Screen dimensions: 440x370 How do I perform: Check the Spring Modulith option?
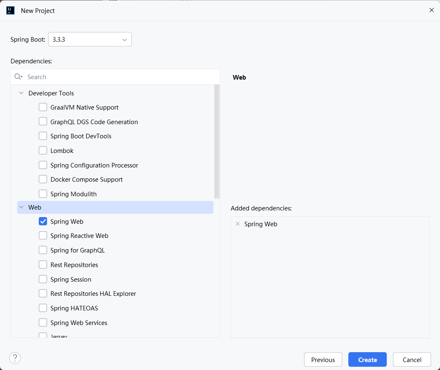(43, 194)
